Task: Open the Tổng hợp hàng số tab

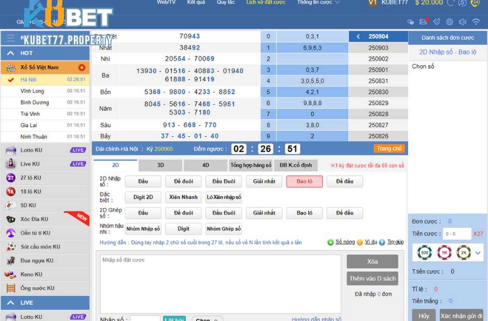Action: 251,165
